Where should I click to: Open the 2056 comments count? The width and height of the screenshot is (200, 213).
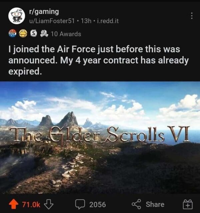coord(97,204)
